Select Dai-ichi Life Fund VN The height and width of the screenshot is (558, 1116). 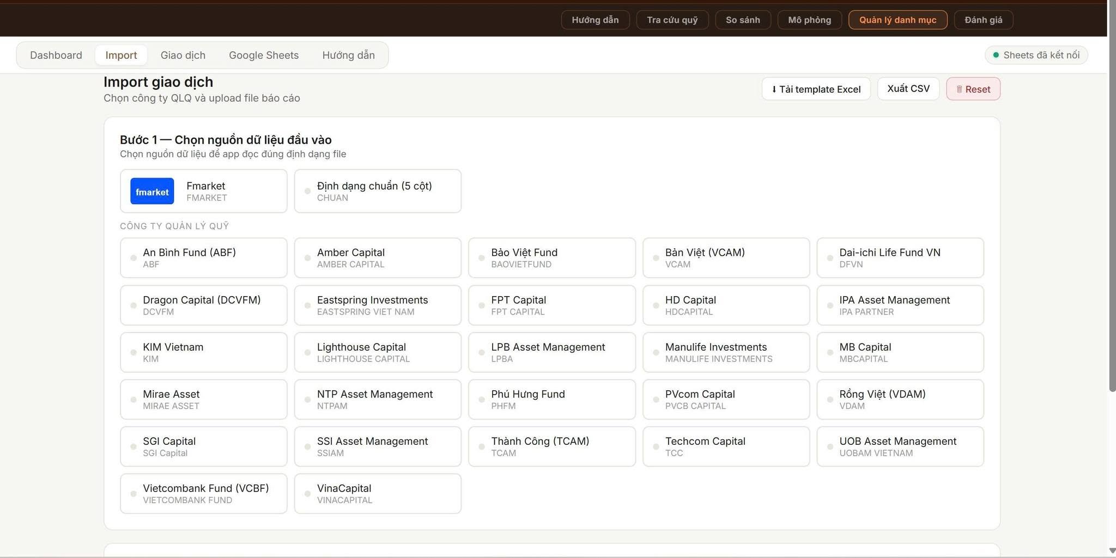click(900, 258)
